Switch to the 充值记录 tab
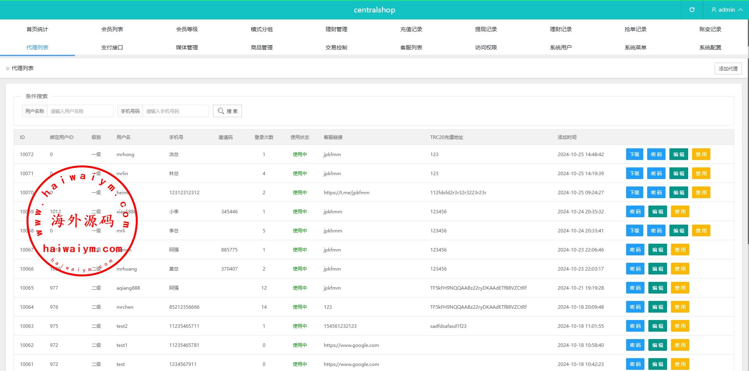The image size is (749, 371). (x=411, y=29)
